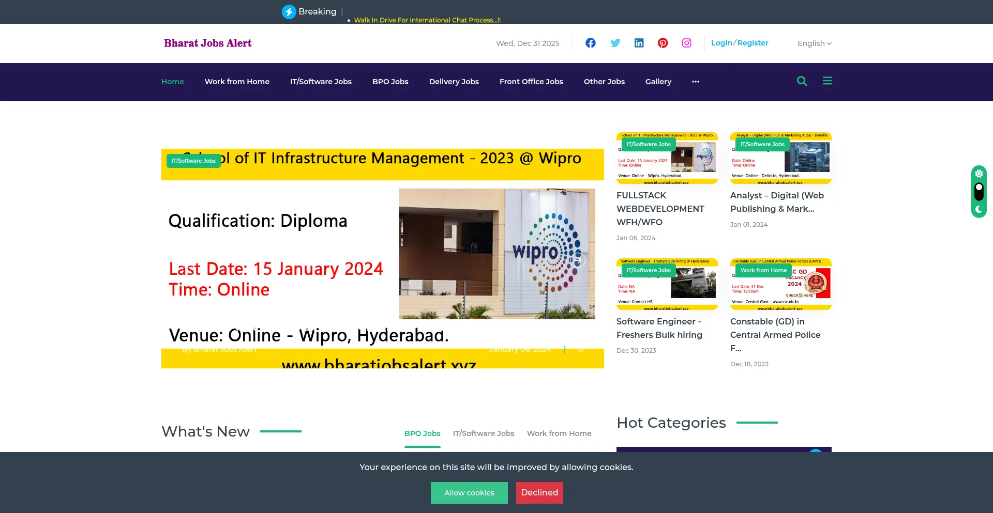Open the LinkedIn social icon
The image size is (993, 513).
639,43
